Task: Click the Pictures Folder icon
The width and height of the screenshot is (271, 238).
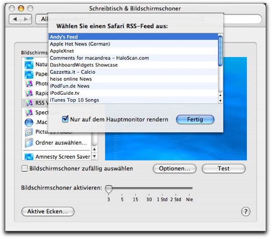Action: 29,132
